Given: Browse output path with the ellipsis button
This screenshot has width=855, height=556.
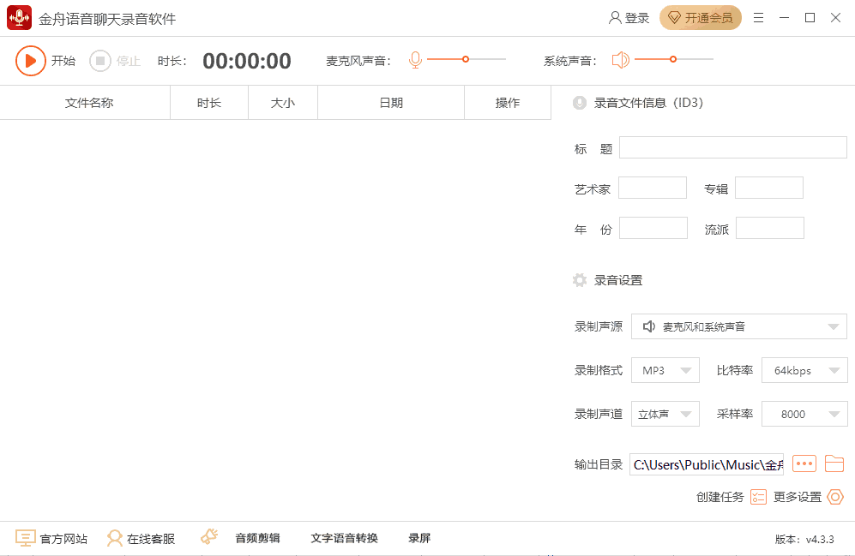Looking at the screenshot, I should [804, 463].
